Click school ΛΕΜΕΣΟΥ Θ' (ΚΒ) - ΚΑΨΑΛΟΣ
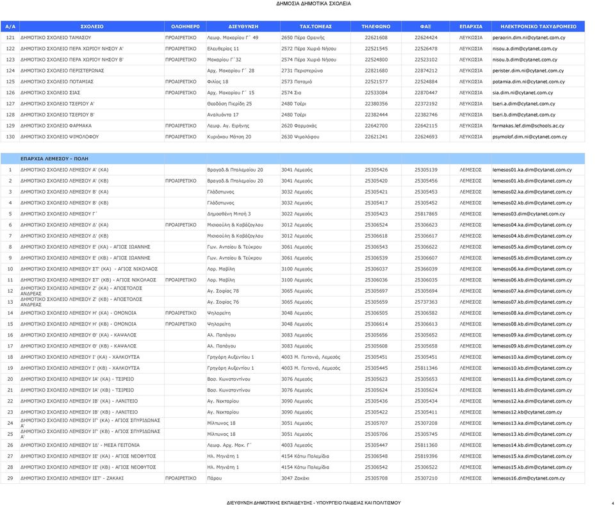615x505 pixels. 78,345
